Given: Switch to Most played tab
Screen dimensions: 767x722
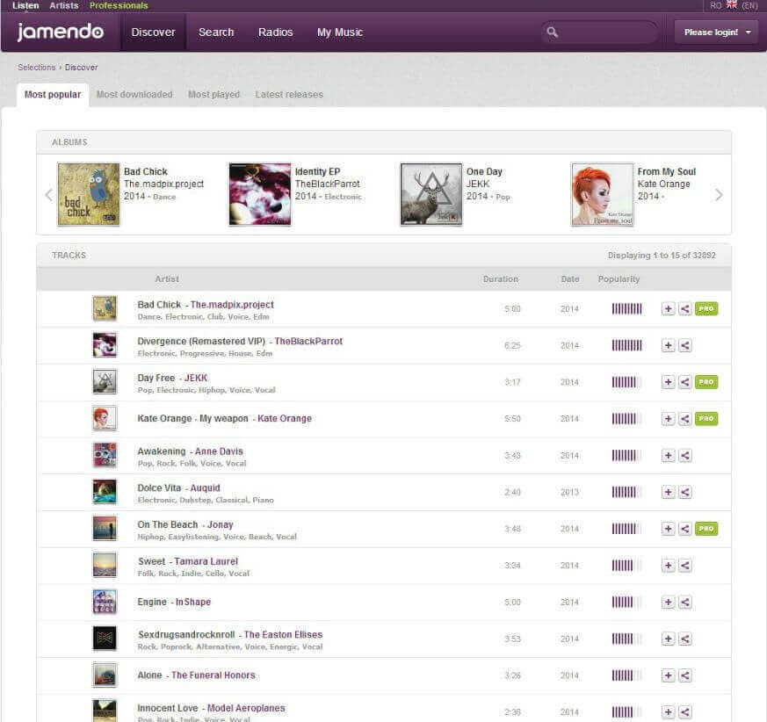Looking at the screenshot, I should [213, 94].
